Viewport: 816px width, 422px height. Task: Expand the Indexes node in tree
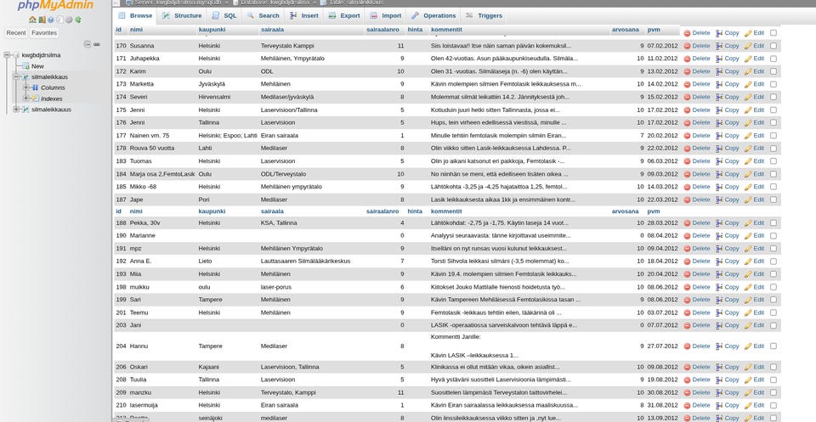(25, 98)
